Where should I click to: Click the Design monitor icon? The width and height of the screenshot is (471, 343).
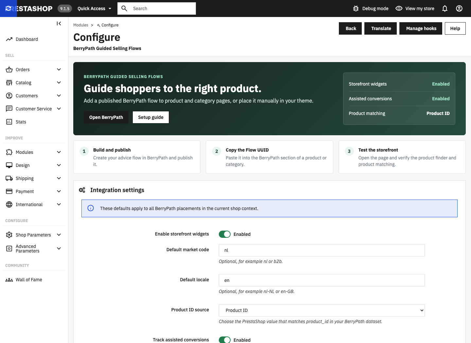pyautogui.click(x=9, y=165)
